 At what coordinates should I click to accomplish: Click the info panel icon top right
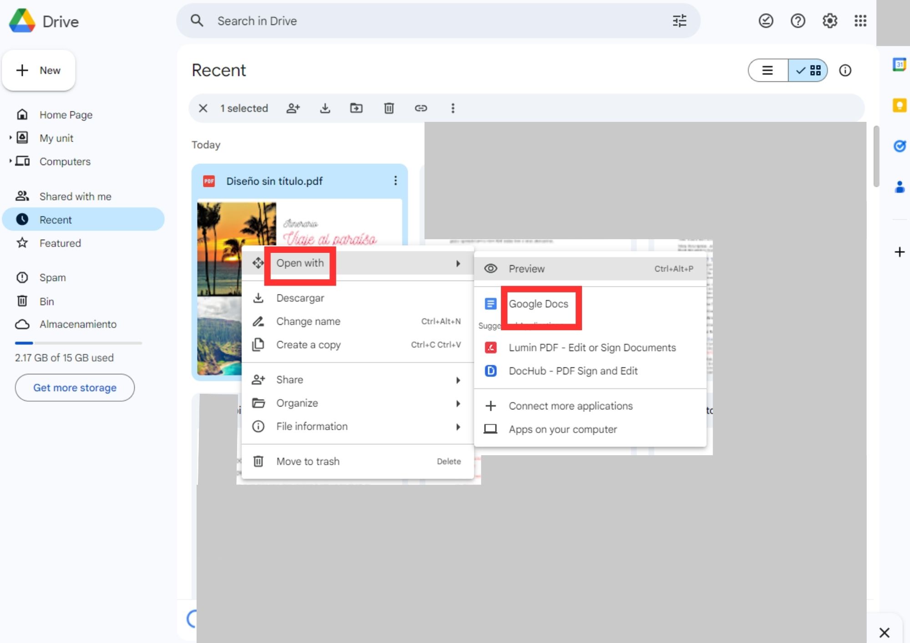tap(844, 70)
